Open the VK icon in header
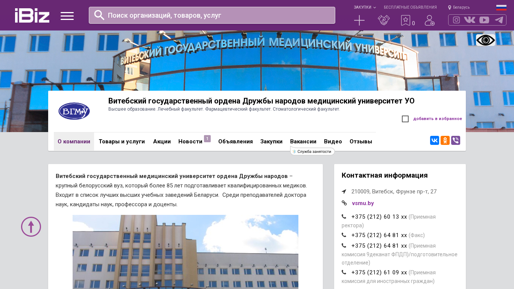This screenshot has height=289, width=514. point(470,20)
